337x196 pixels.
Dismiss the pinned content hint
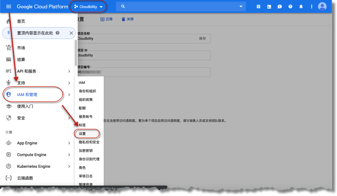point(71,33)
